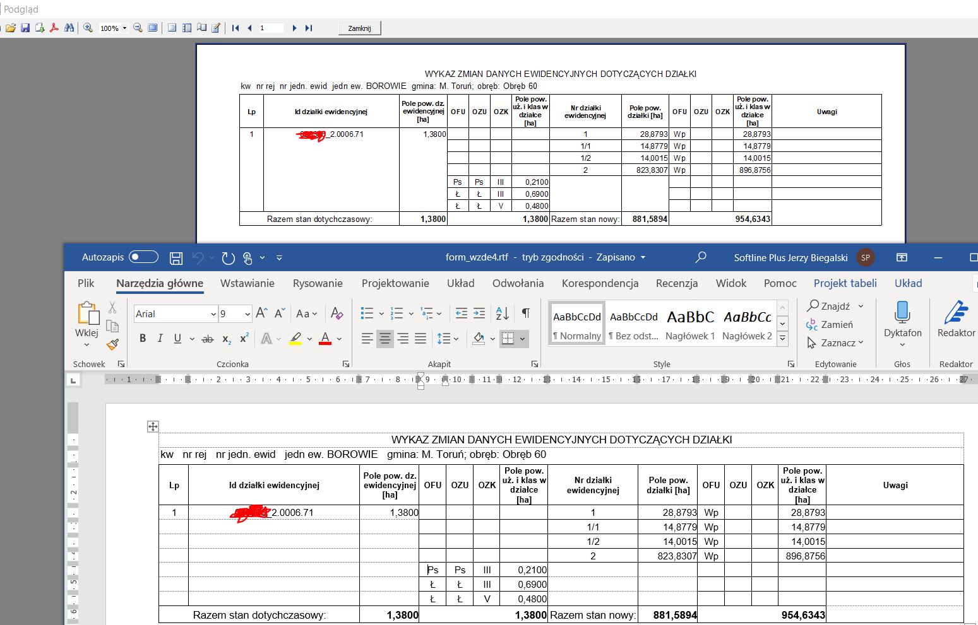Screen dimensions: 978x625
Task: Open the Plik menu
Action: pyautogui.click(x=86, y=283)
